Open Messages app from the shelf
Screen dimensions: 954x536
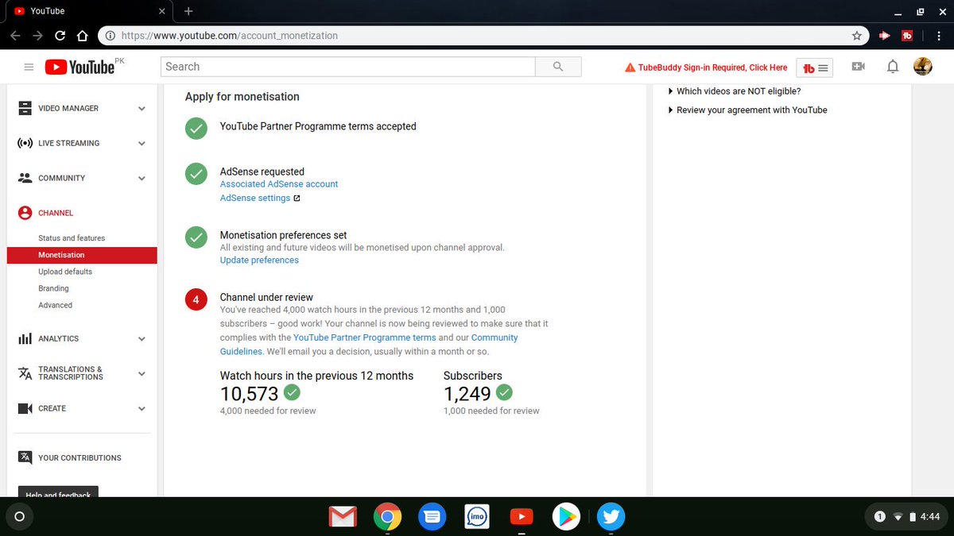coord(432,518)
